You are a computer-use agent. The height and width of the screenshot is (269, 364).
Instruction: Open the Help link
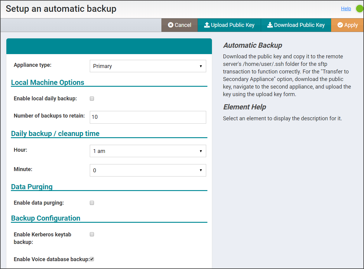pos(346,8)
